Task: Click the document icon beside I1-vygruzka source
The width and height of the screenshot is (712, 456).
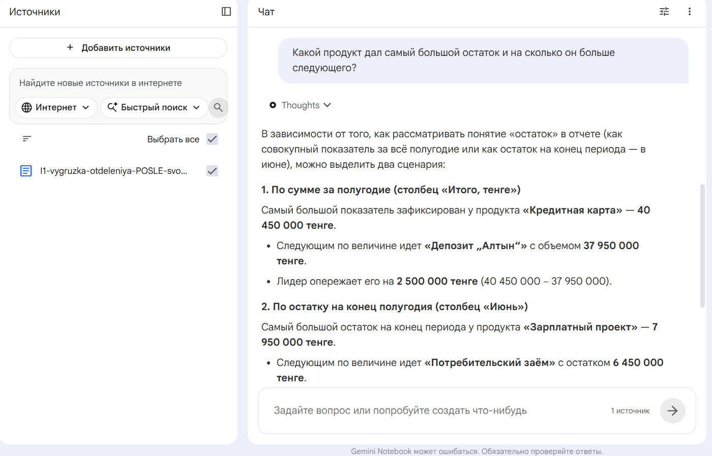Action: (x=26, y=171)
